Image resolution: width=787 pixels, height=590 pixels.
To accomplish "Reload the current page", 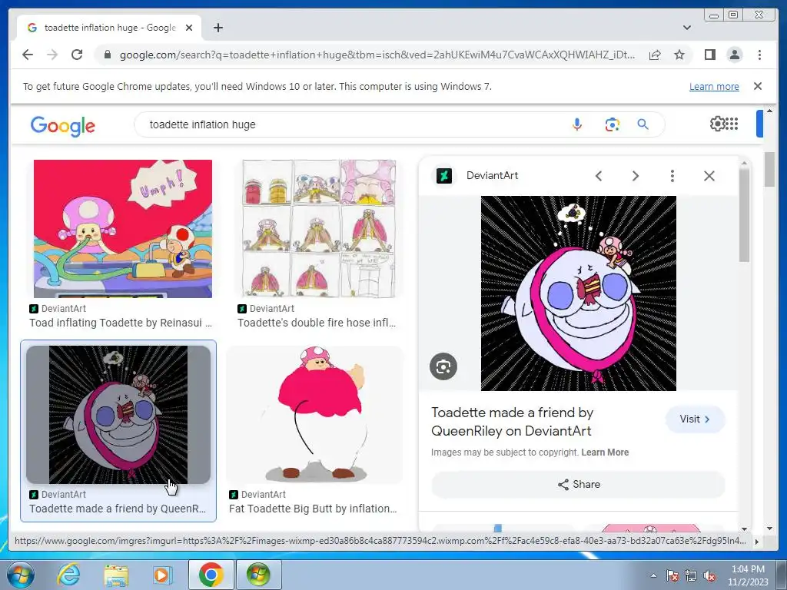I will [x=77, y=55].
